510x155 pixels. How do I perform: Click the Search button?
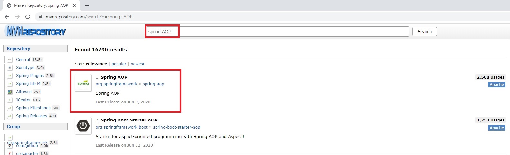(424, 32)
